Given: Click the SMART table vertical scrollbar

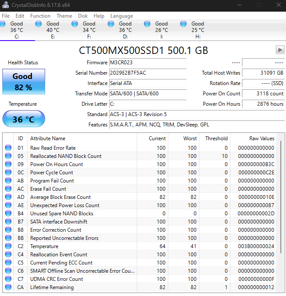Looking at the screenshot, I should [281, 197].
